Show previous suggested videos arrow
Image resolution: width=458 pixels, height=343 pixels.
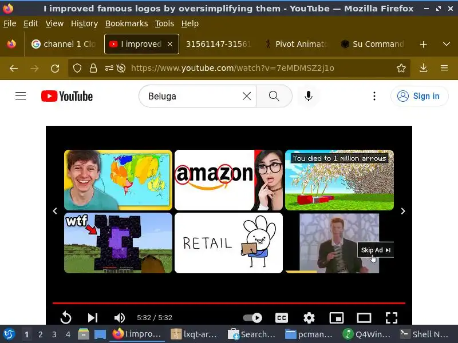point(55,211)
